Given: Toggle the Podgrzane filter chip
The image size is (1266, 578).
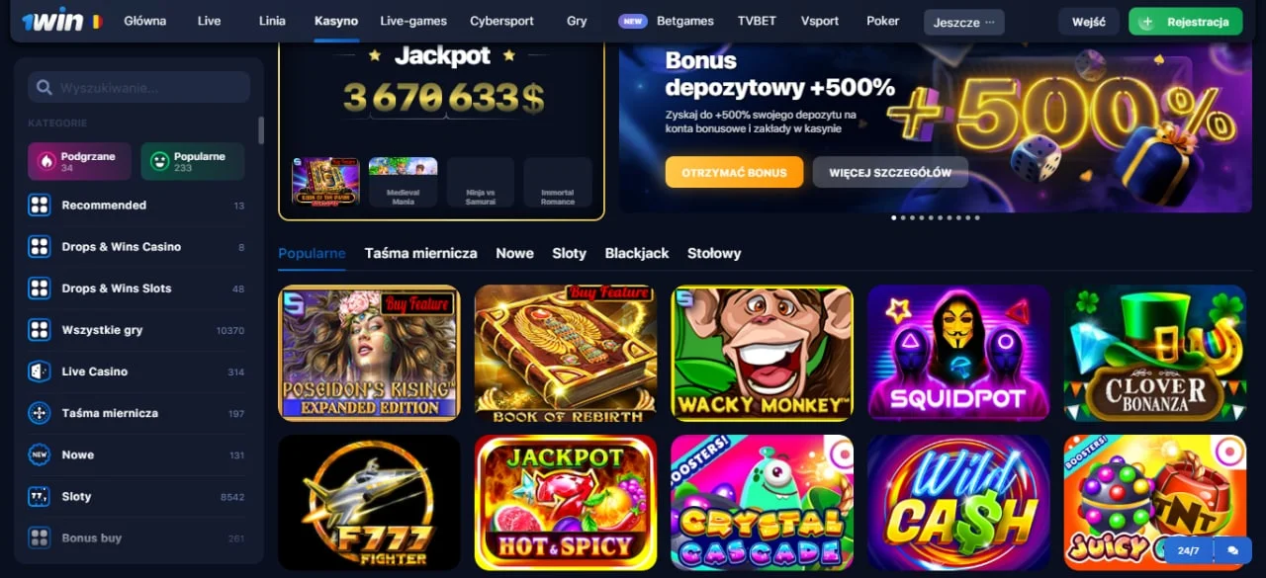Looking at the screenshot, I should pyautogui.click(x=79, y=161).
